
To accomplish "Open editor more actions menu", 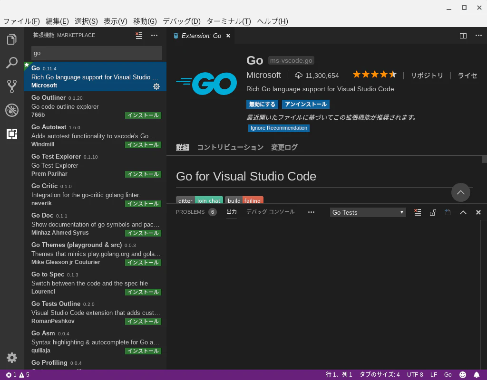I will [x=478, y=36].
